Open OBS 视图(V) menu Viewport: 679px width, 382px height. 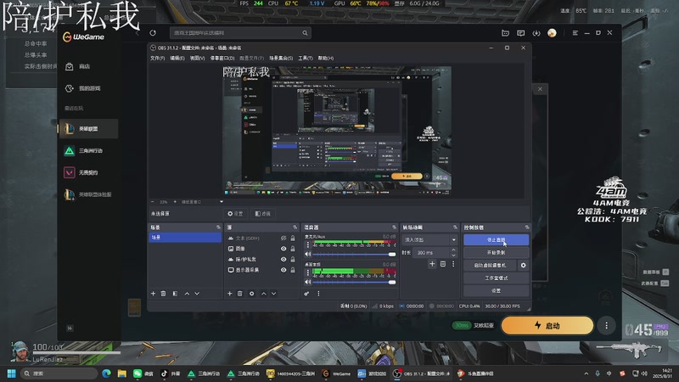click(x=198, y=58)
